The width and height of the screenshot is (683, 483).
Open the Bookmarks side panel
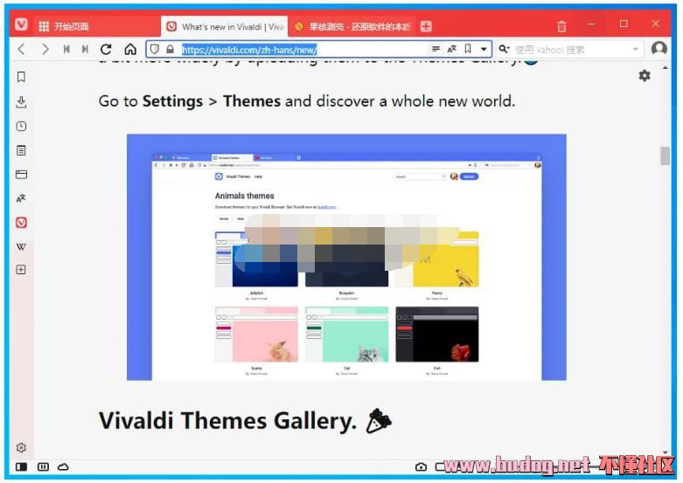point(21,77)
